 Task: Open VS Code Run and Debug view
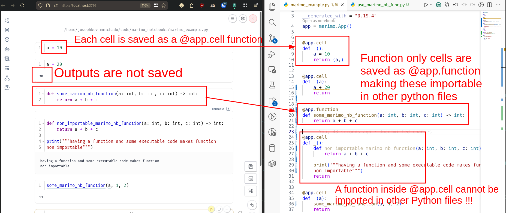point(272,54)
